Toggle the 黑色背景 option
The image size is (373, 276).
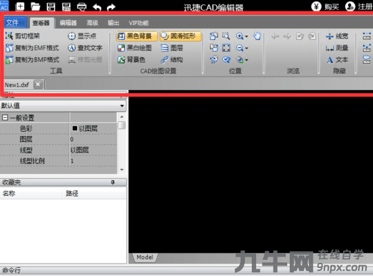pyautogui.click(x=137, y=36)
